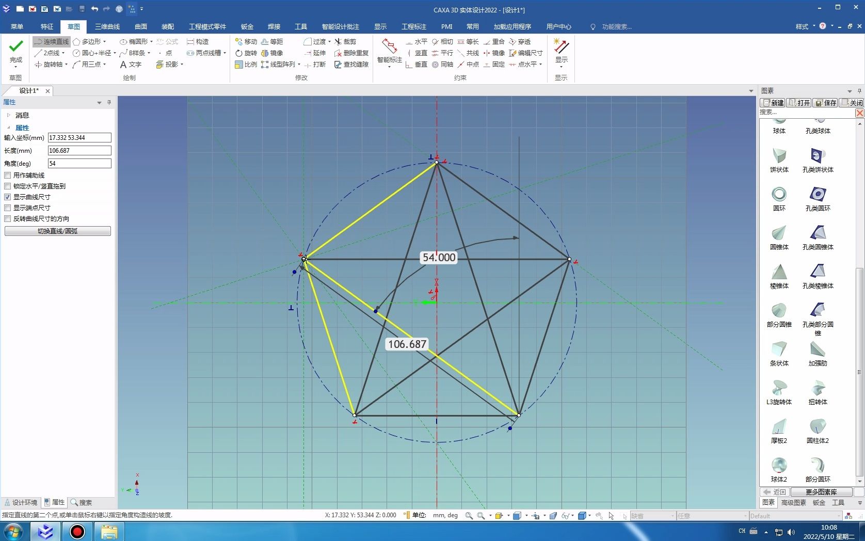Click the 更多图素库 button
The height and width of the screenshot is (541, 865).
pyautogui.click(x=821, y=492)
